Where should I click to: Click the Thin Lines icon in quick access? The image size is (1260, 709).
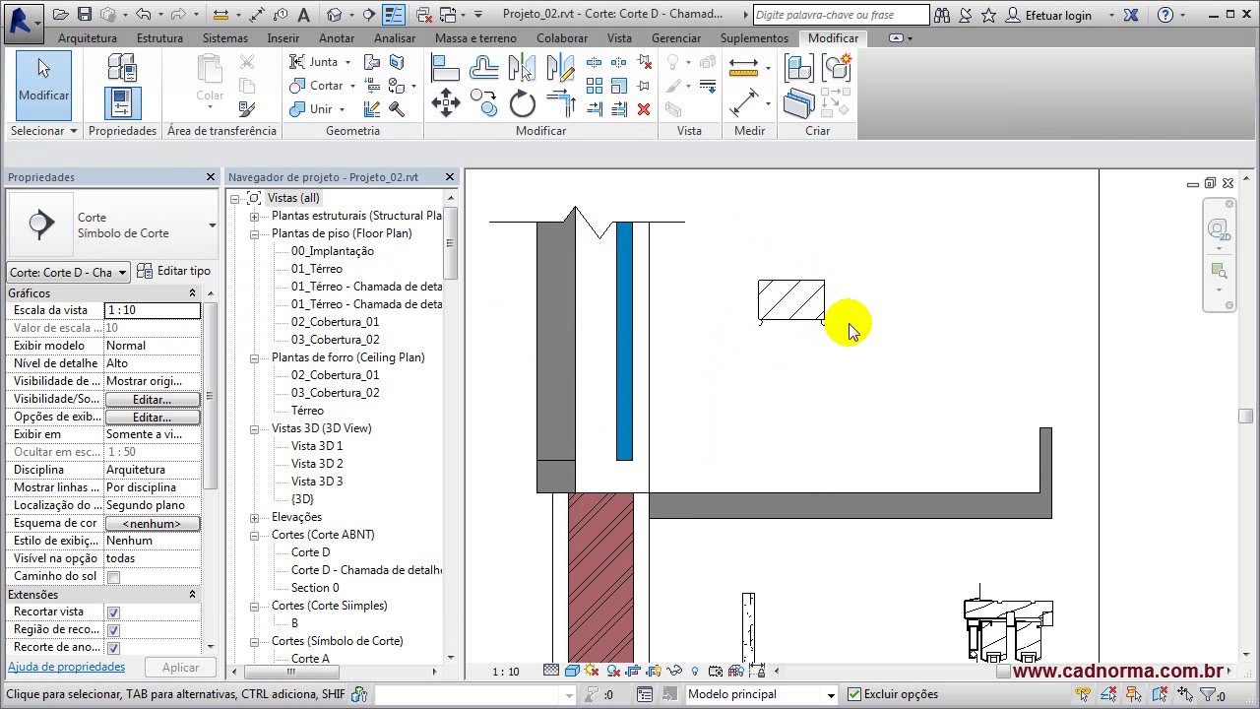(394, 15)
